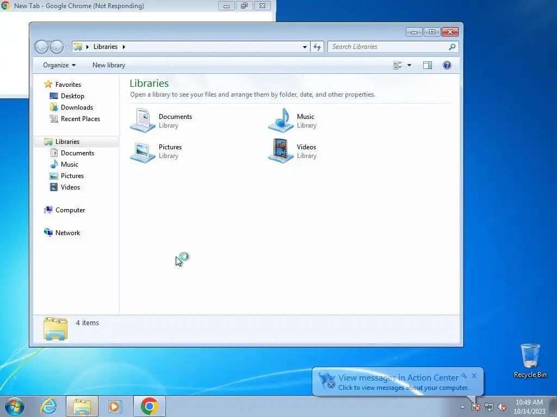Screen dimensions: 557x417
Task: Refresh the Libraries view
Action: coord(317,47)
